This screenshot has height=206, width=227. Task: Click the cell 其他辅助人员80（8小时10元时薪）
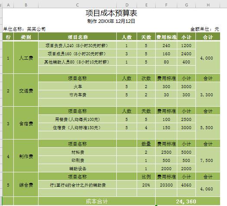77,62
